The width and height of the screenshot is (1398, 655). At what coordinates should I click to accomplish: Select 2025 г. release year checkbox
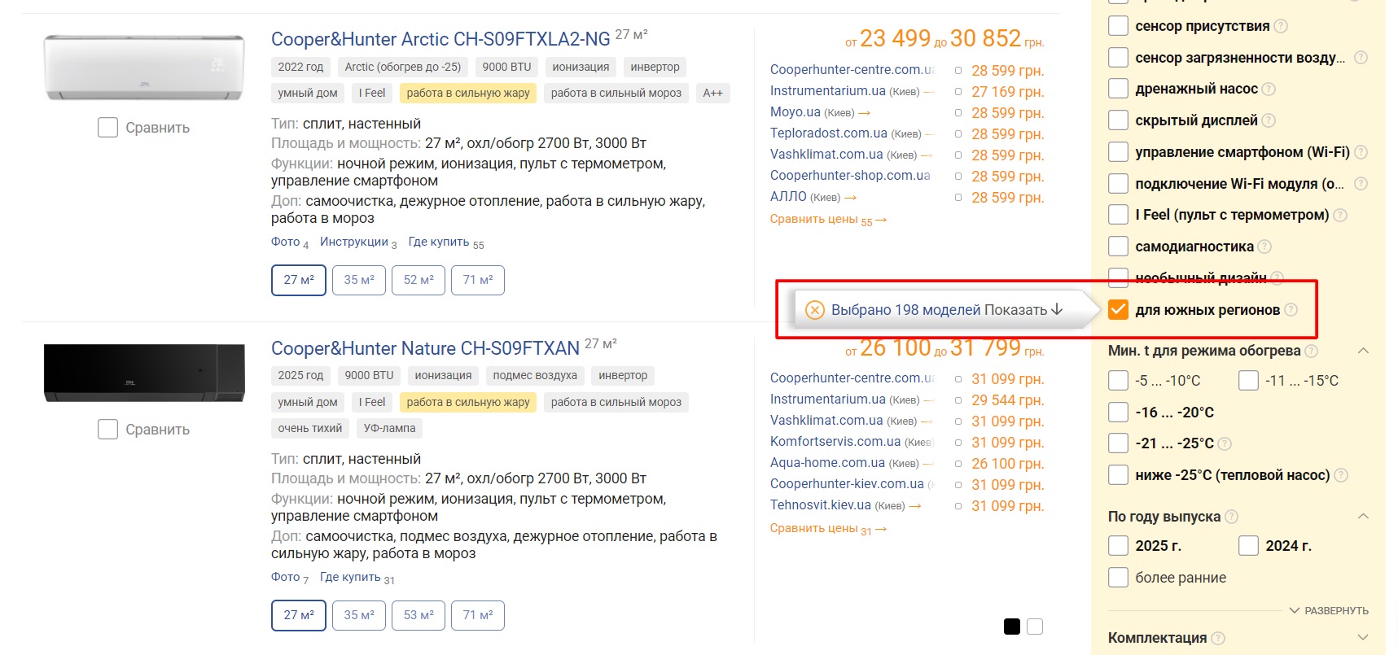(1119, 546)
